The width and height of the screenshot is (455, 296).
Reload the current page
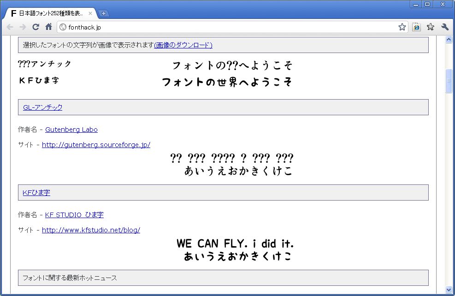tap(35, 27)
